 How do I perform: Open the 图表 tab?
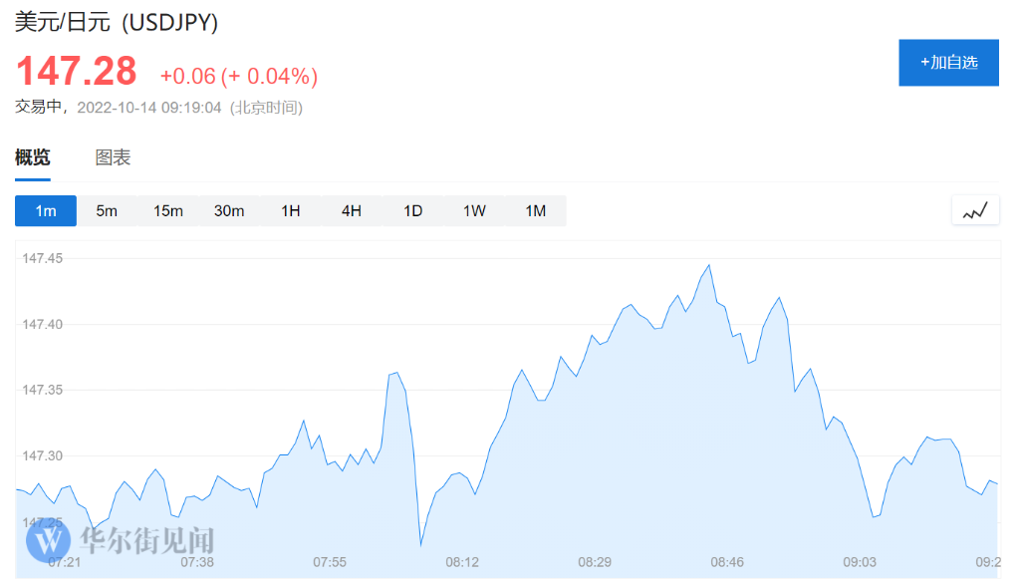113,157
